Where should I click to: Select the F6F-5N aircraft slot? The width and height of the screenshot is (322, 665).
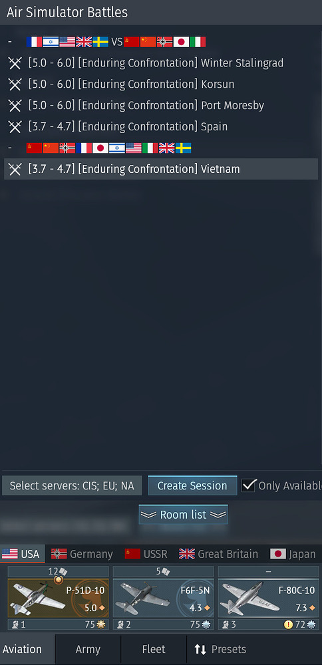tap(164, 598)
